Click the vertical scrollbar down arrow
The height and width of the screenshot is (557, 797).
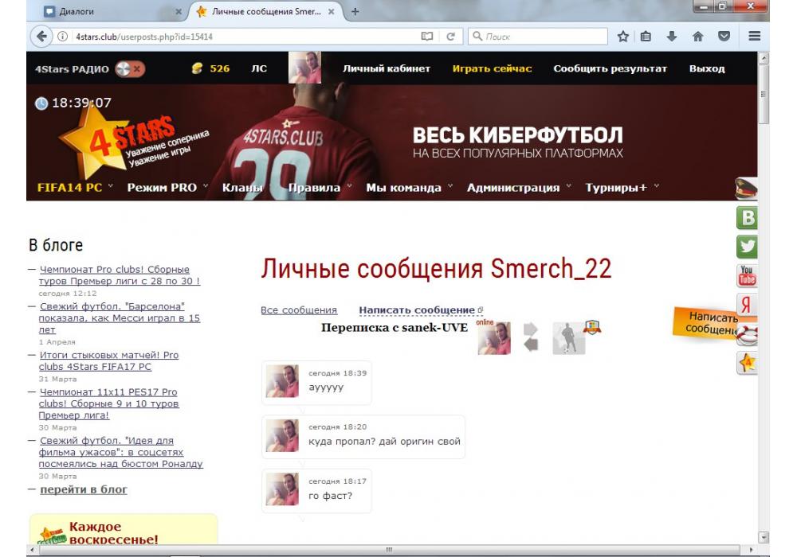click(763, 537)
